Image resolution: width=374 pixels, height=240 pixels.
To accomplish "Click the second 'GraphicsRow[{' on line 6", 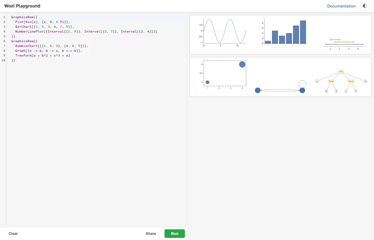I will [x=24, y=41].
